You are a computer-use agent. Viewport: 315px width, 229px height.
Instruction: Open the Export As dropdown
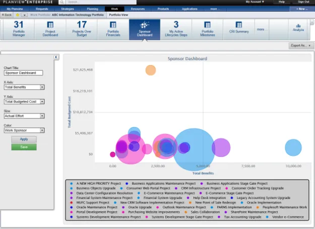pos(301,45)
